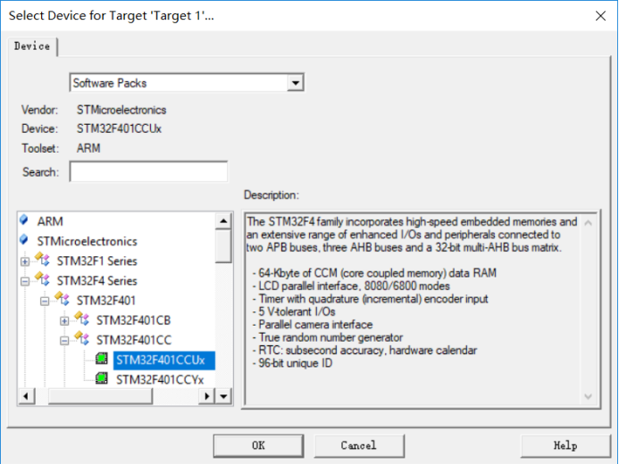Select ARM in the device tree
This screenshot has width=619, height=464.
tap(50, 221)
